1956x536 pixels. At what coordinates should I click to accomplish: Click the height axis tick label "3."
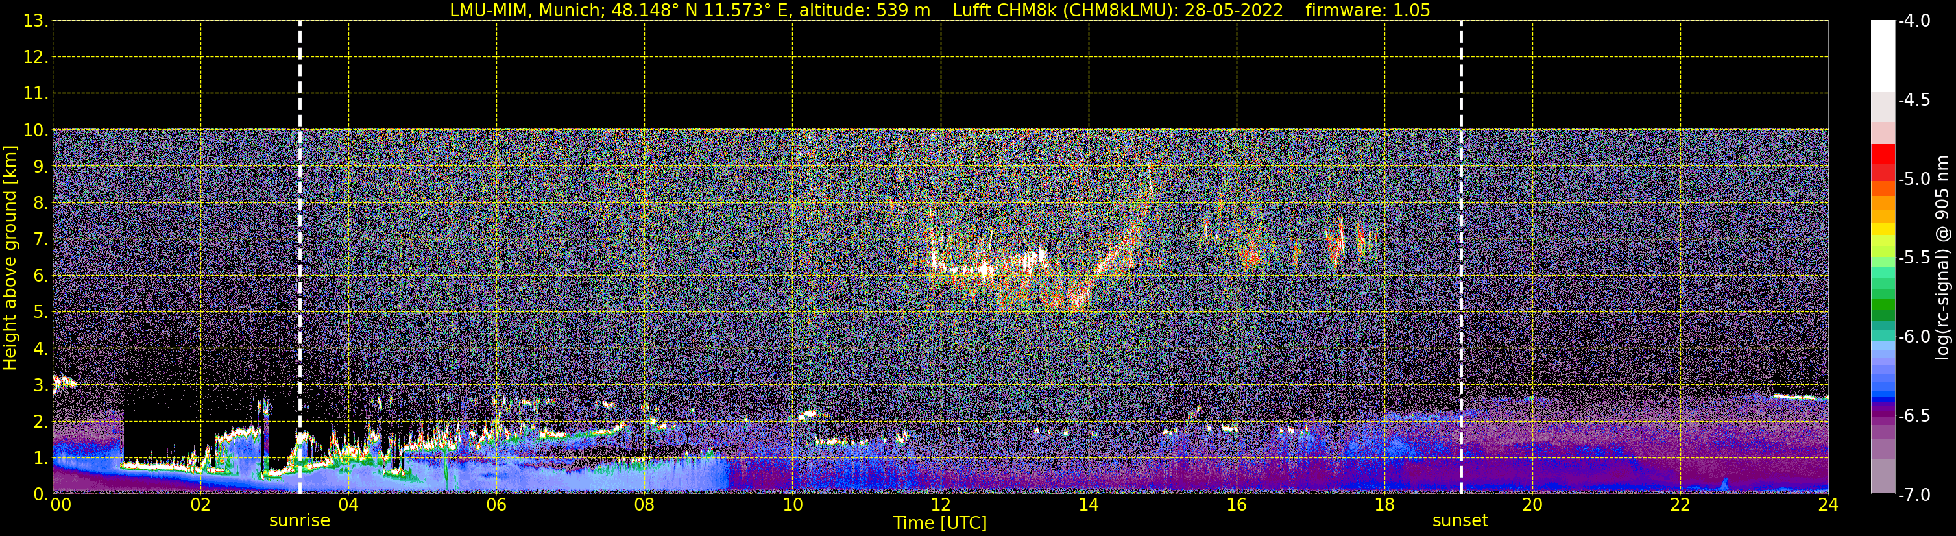[x=40, y=385]
